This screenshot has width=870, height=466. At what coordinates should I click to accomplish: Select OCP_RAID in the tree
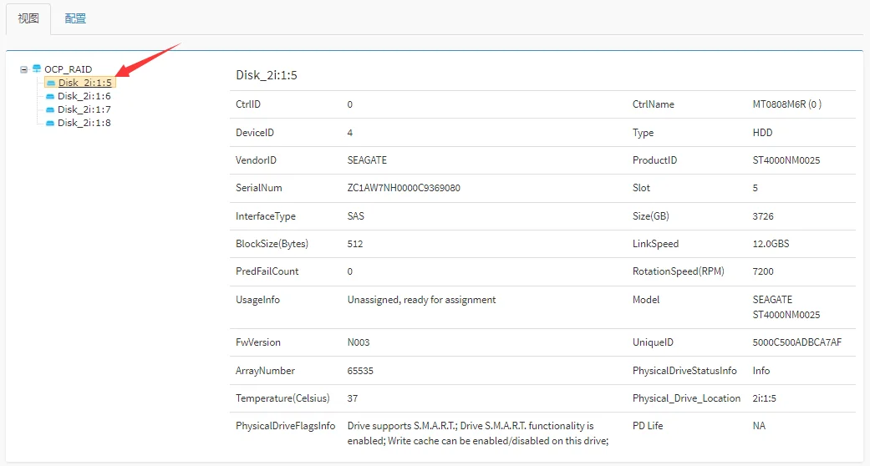(x=69, y=69)
